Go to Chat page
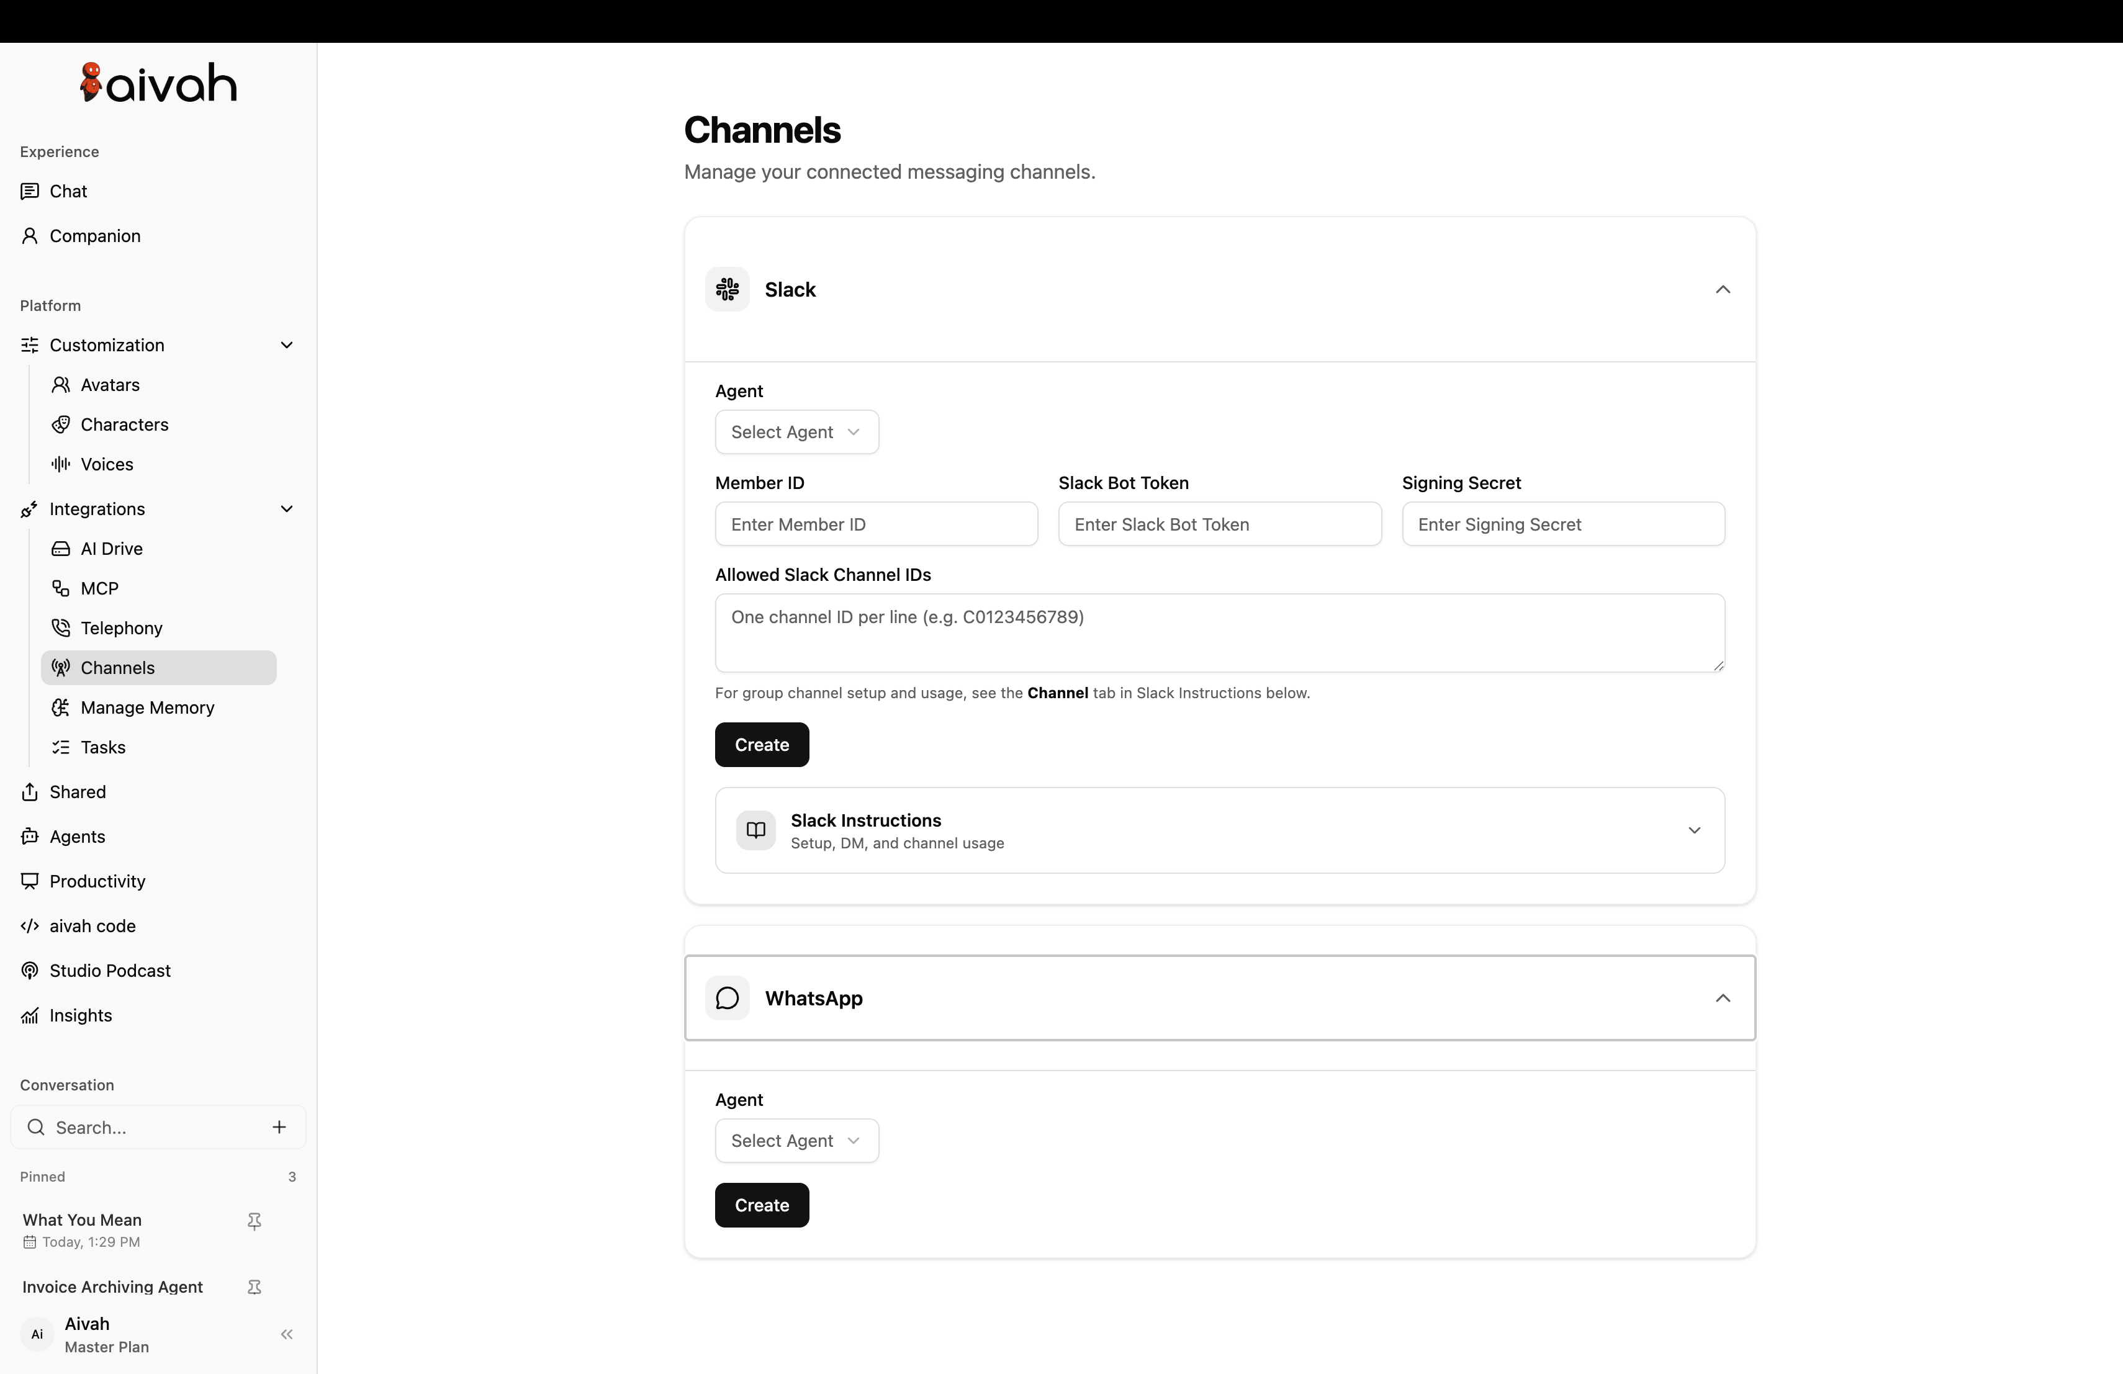Image resolution: width=2123 pixels, height=1374 pixels. [x=68, y=191]
